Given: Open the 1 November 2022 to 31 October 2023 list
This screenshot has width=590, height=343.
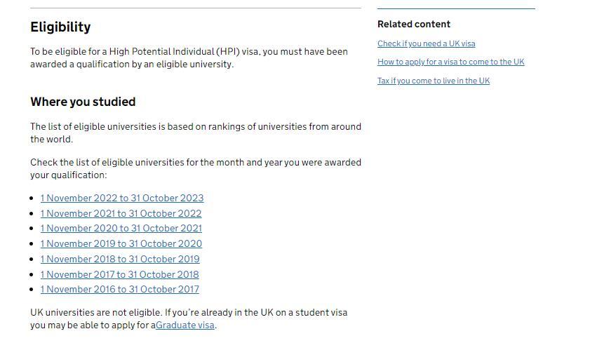Looking at the screenshot, I should tap(122, 199).
